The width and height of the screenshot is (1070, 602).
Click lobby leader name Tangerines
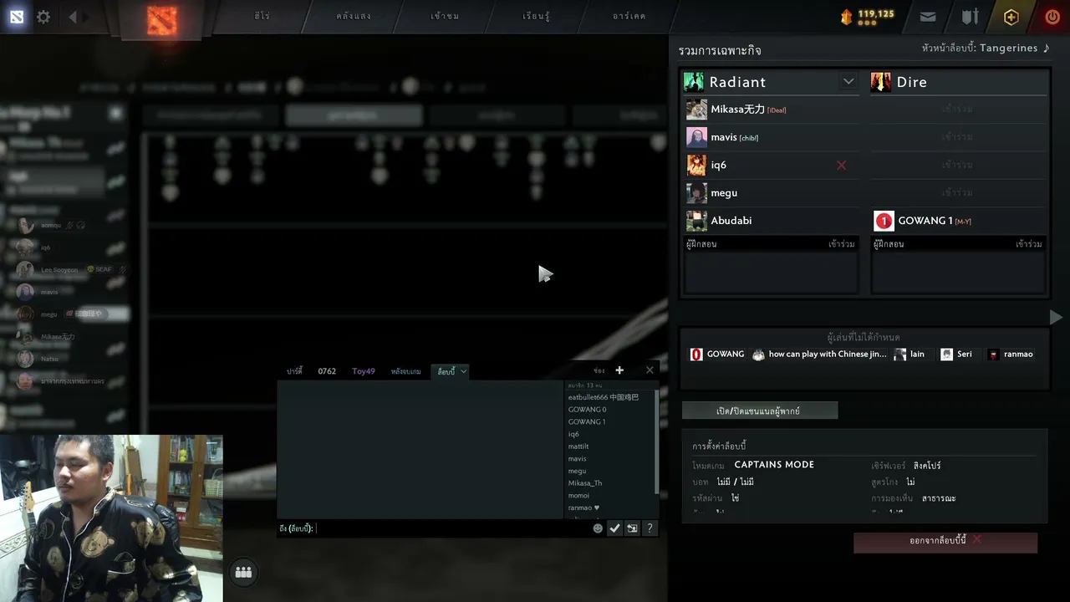(1008, 48)
